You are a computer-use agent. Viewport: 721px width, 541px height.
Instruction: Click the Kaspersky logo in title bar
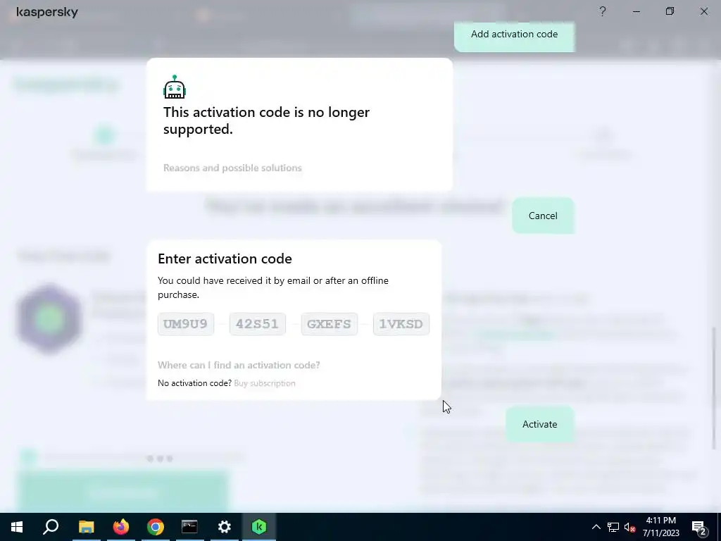(x=47, y=12)
